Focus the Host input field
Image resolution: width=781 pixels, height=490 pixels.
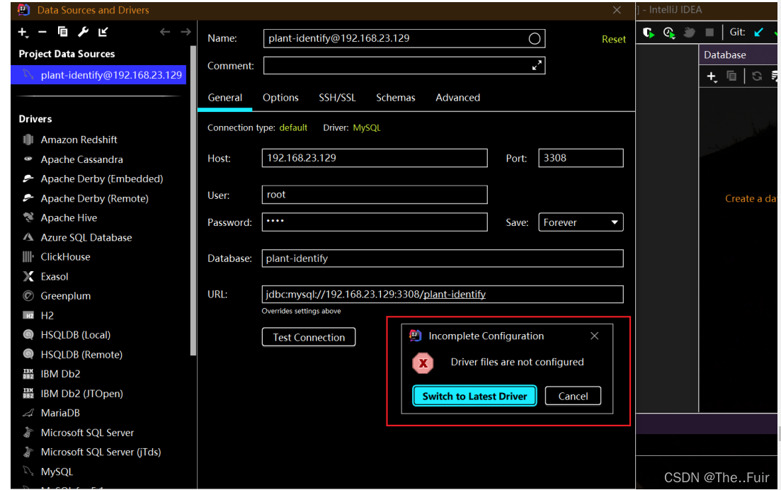tap(375, 159)
